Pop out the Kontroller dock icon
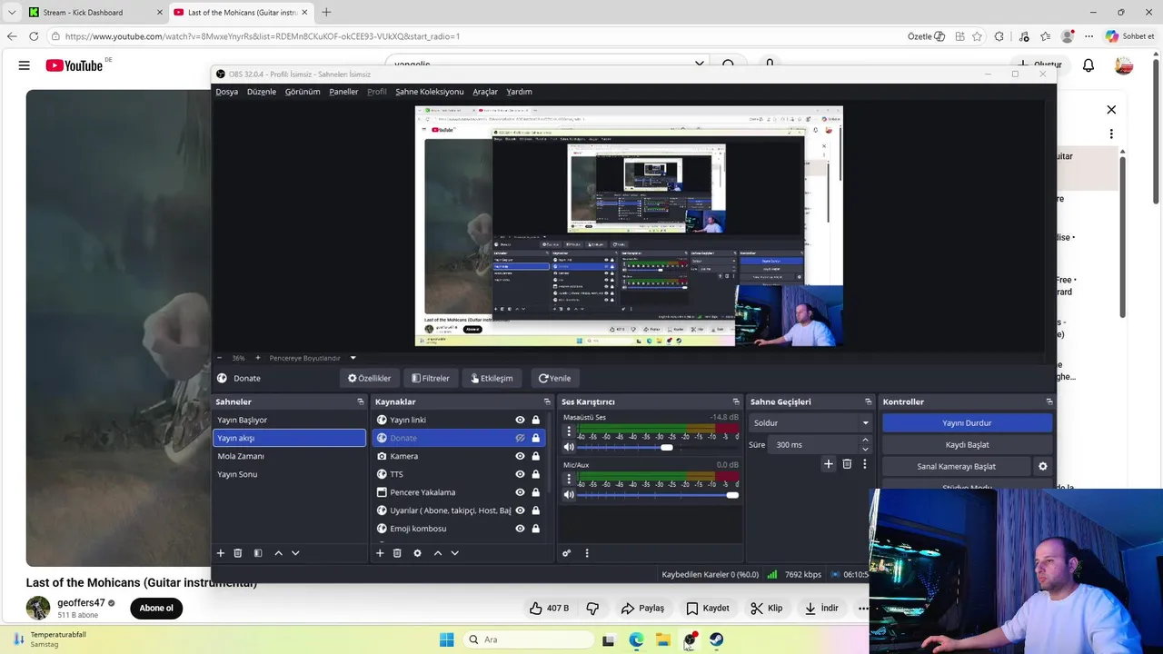 point(1049,401)
